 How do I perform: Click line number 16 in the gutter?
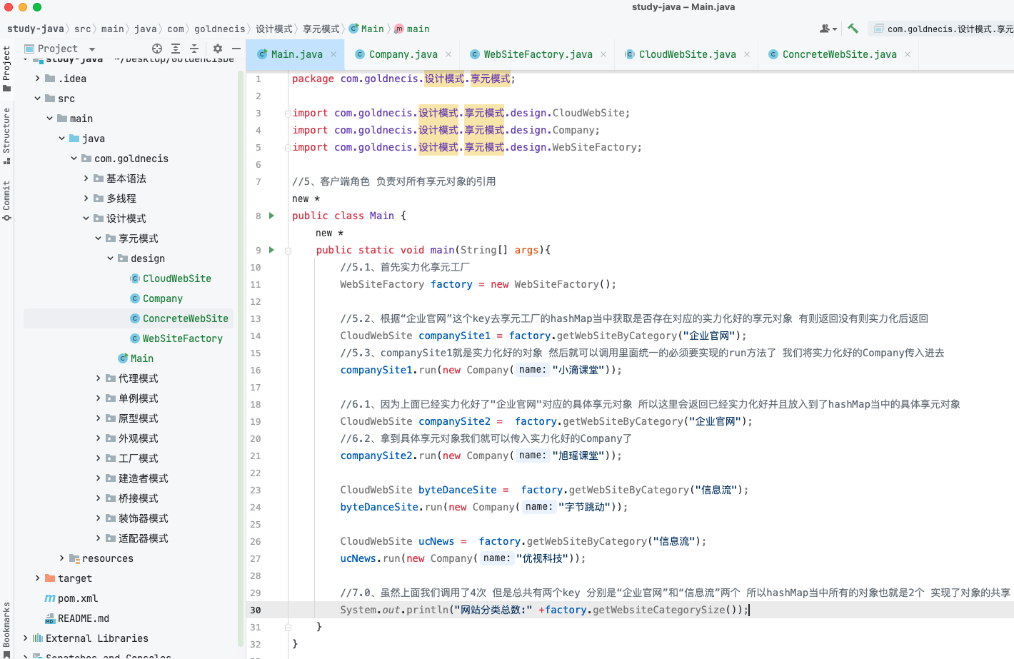256,370
